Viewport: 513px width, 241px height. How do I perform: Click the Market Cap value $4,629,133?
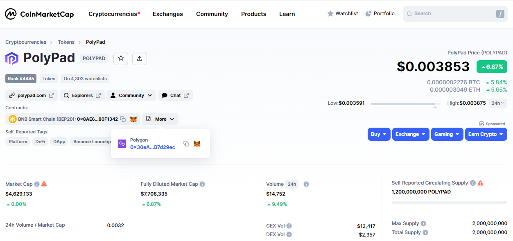[19, 194]
